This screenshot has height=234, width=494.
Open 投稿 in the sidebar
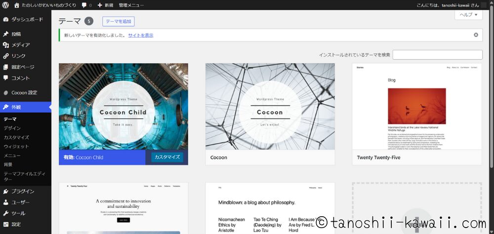coord(16,34)
